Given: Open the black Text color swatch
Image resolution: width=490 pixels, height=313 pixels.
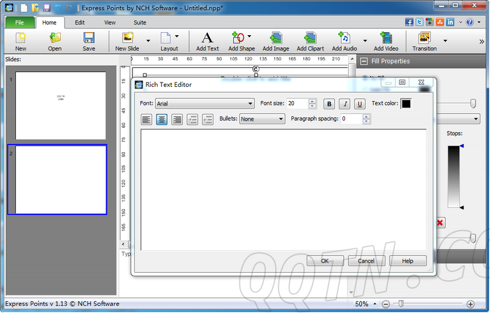Looking at the screenshot, I should 406,104.
